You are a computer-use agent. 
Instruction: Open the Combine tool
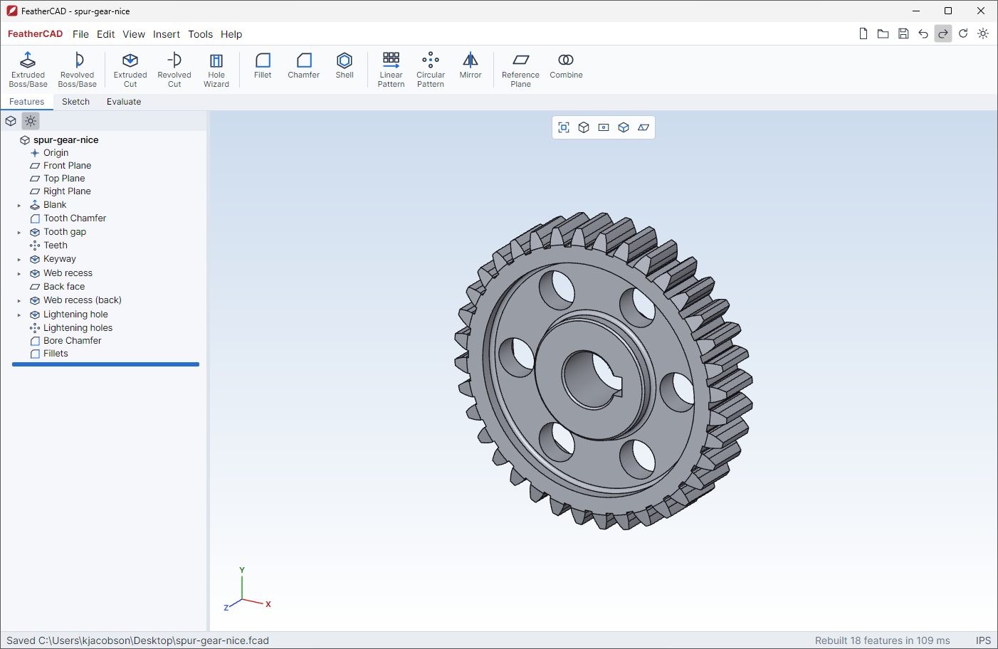point(566,65)
